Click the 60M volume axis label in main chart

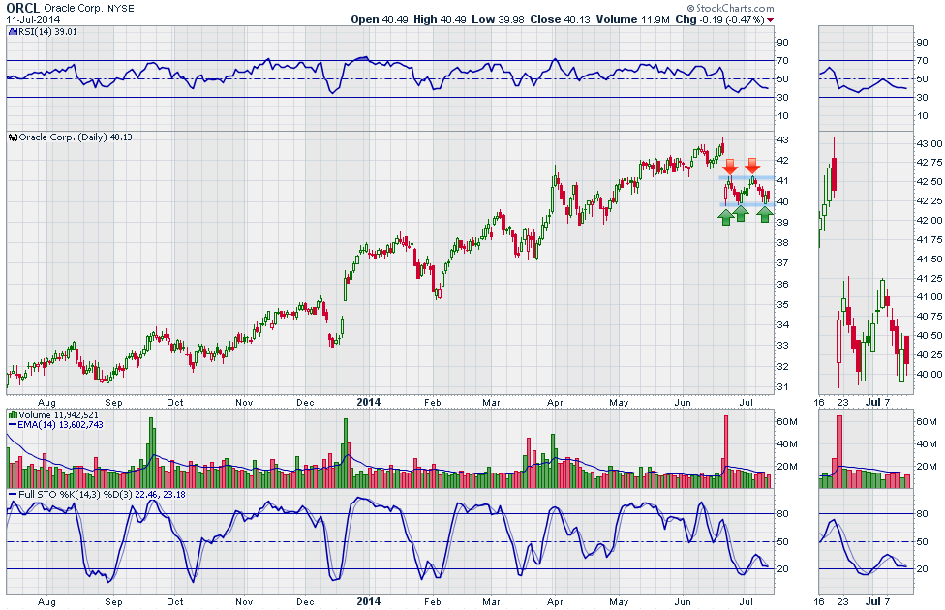coord(787,422)
